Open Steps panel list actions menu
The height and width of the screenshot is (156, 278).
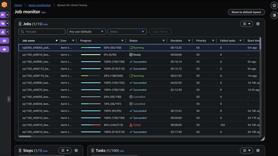point(65,150)
